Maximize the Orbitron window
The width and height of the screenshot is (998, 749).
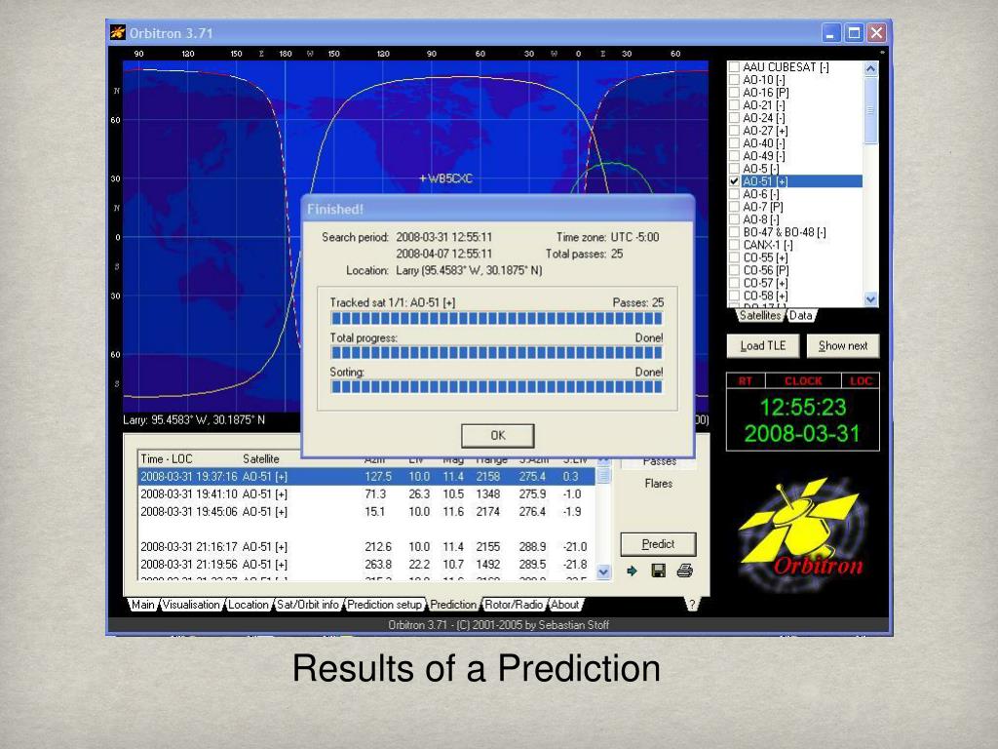click(x=854, y=33)
